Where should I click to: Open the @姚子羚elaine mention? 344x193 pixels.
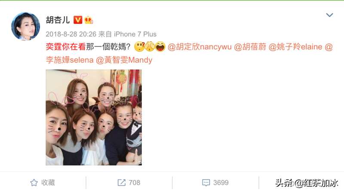click(x=295, y=47)
